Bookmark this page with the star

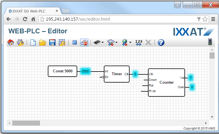(205, 19)
